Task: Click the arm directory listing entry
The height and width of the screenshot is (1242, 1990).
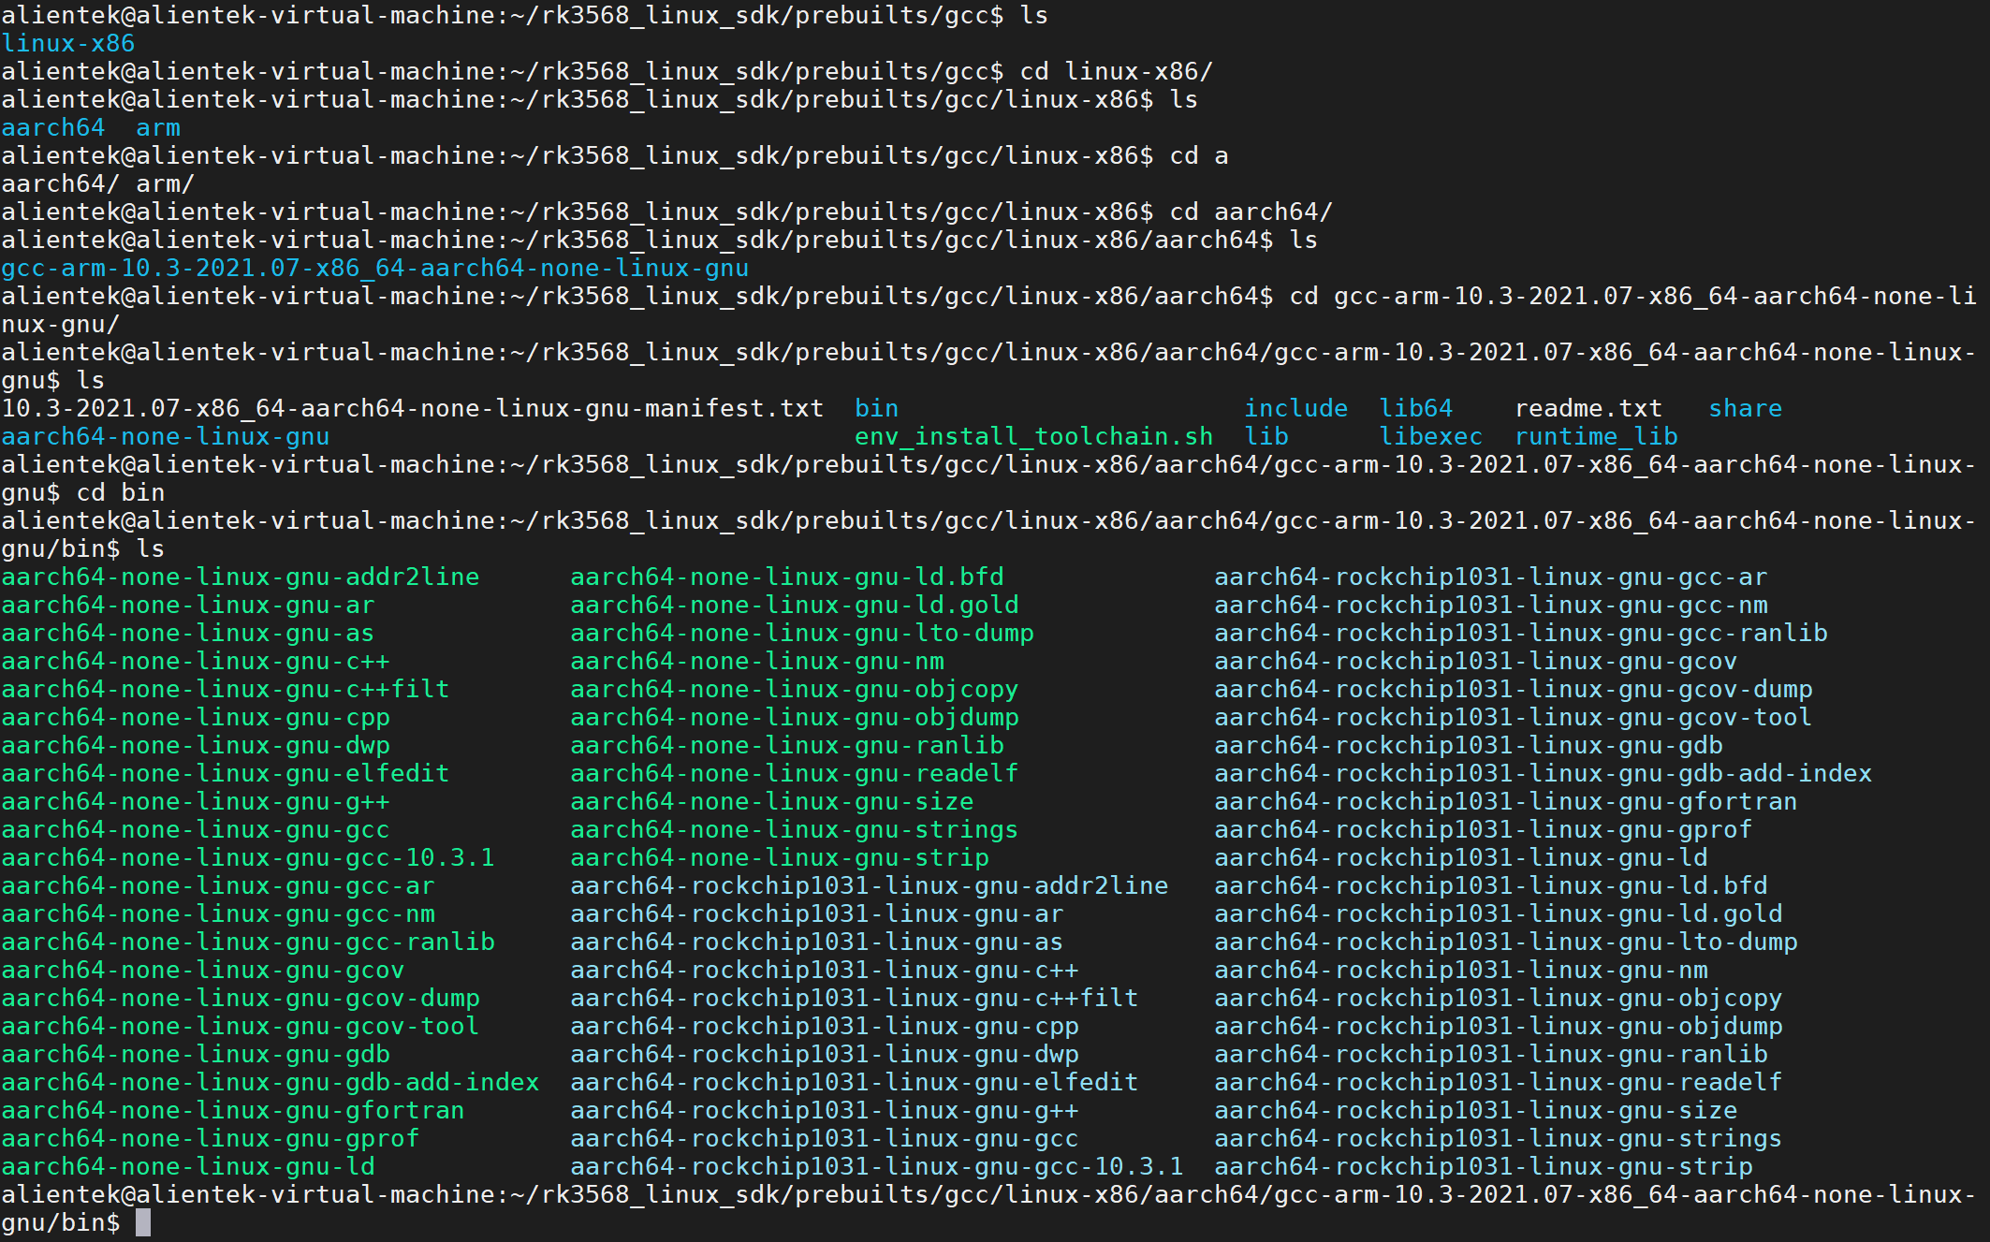Action: (157, 128)
